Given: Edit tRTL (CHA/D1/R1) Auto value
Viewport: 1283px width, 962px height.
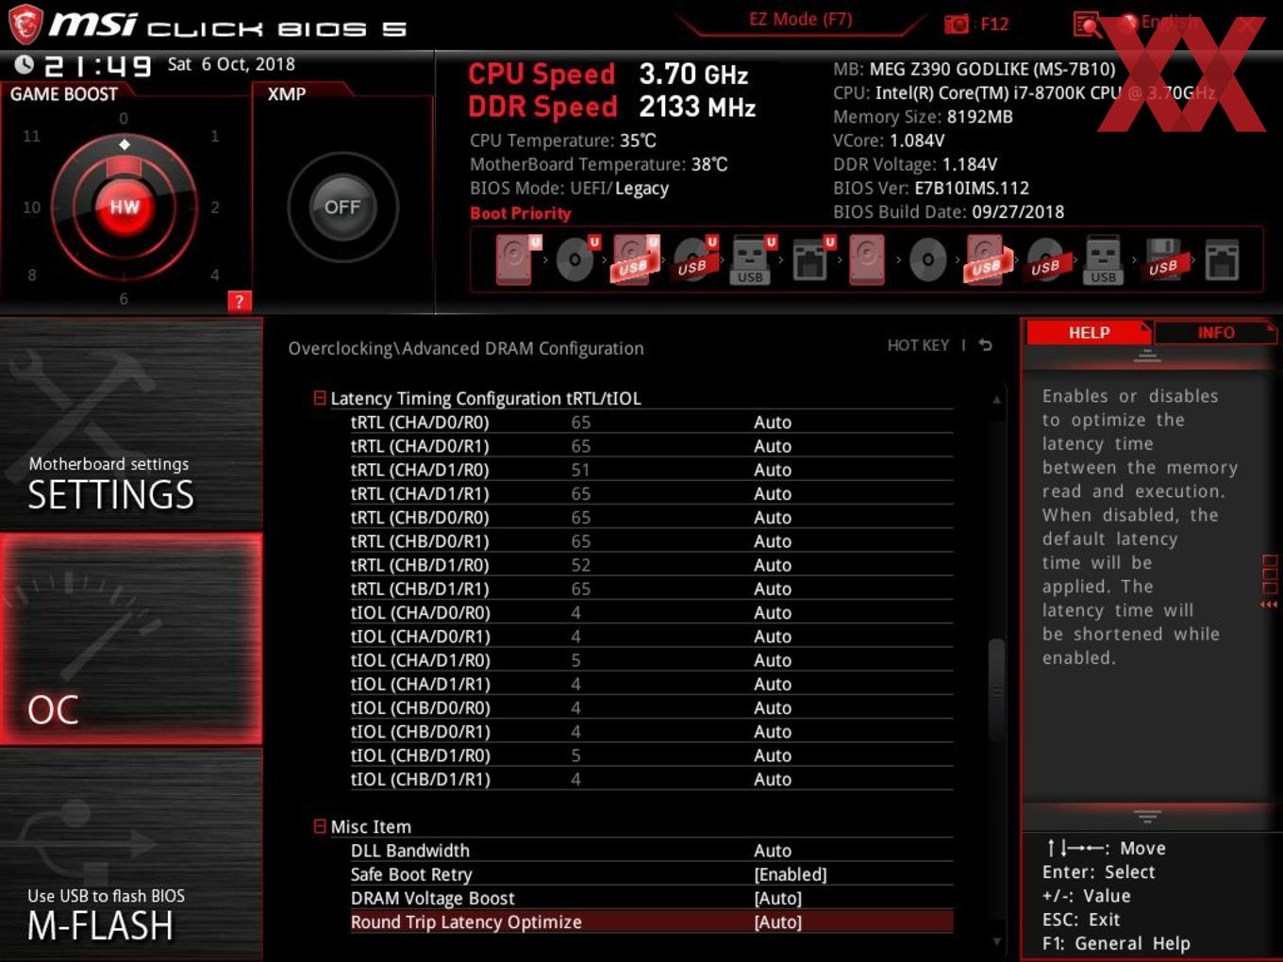Looking at the screenshot, I should pyautogui.click(x=773, y=493).
